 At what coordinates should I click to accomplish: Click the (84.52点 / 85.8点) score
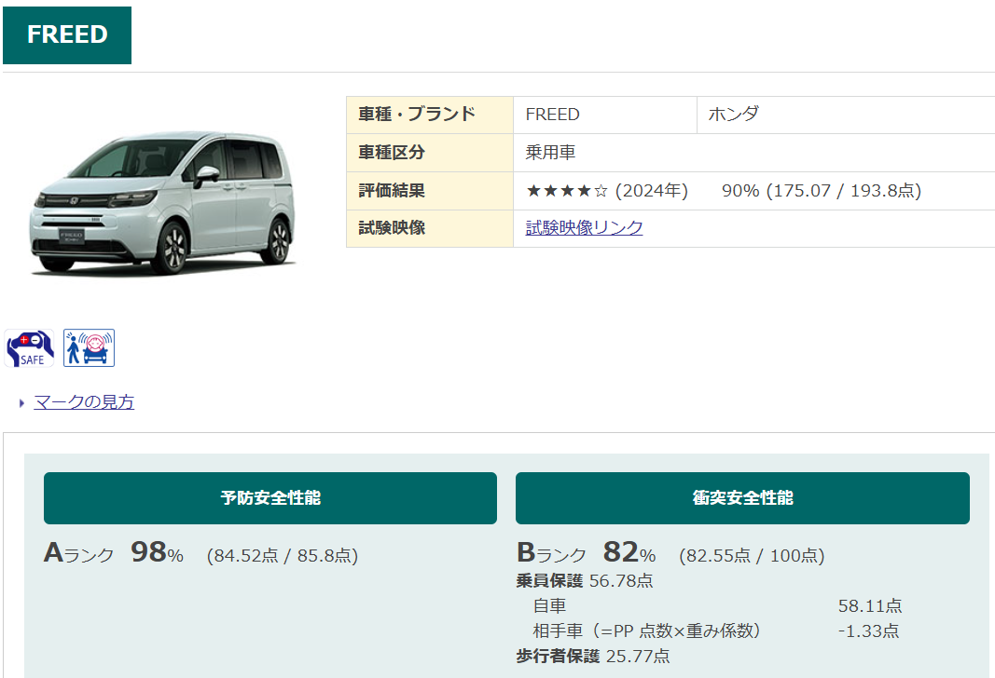[283, 556]
